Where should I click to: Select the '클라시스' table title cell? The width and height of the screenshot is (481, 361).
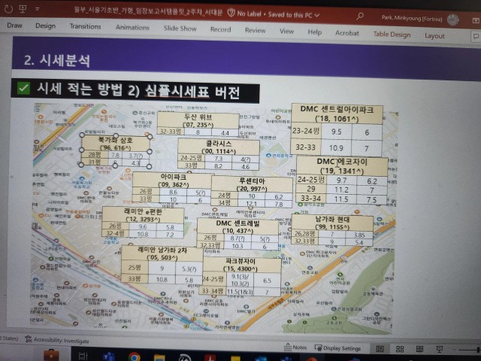(219, 147)
